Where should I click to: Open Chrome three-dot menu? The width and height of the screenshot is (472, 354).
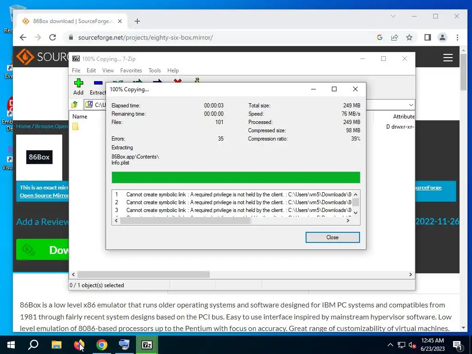click(x=457, y=37)
